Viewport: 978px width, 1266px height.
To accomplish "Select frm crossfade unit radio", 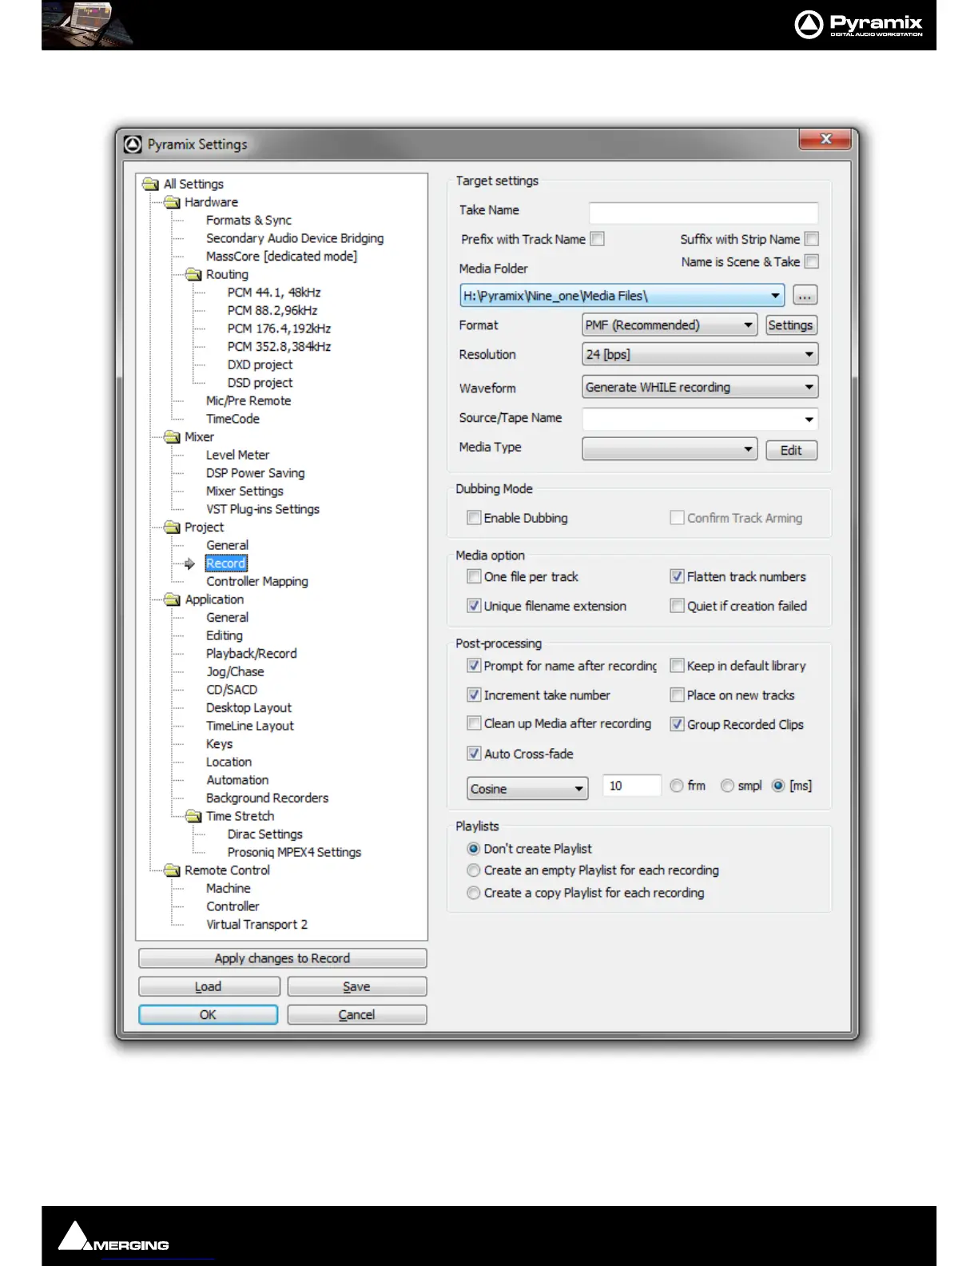I will pyautogui.click(x=677, y=786).
